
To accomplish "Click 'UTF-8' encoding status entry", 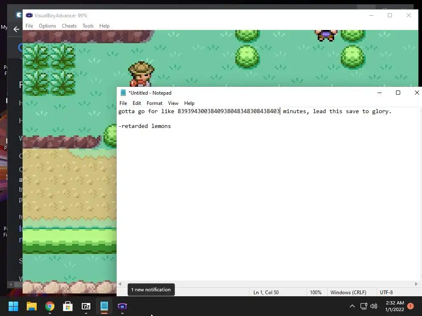I will (386, 293).
